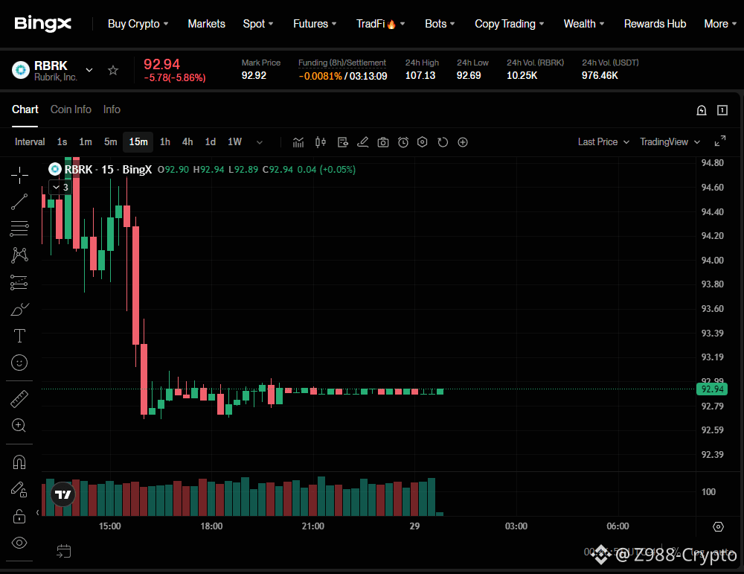The width and height of the screenshot is (744, 574).
Task: Open price scale settings gear icon
Action: point(719,526)
